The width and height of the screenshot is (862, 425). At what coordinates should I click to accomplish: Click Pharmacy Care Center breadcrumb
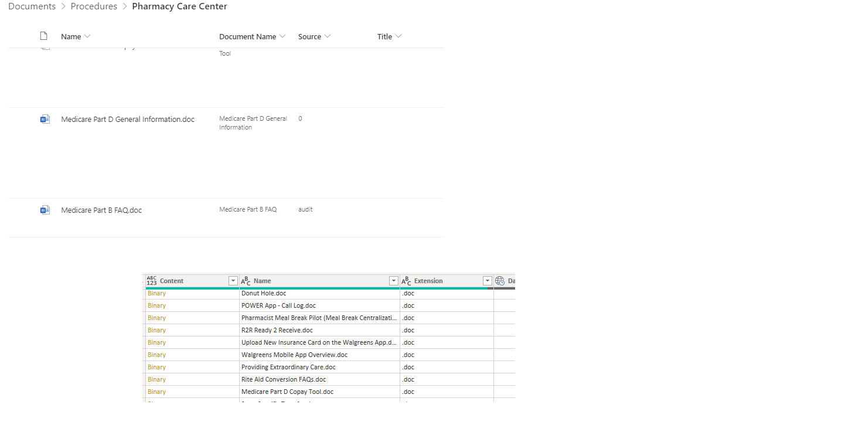[x=179, y=6]
